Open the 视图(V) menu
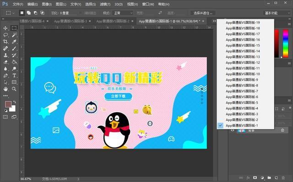The image size is (293, 182). click(132, 4)
